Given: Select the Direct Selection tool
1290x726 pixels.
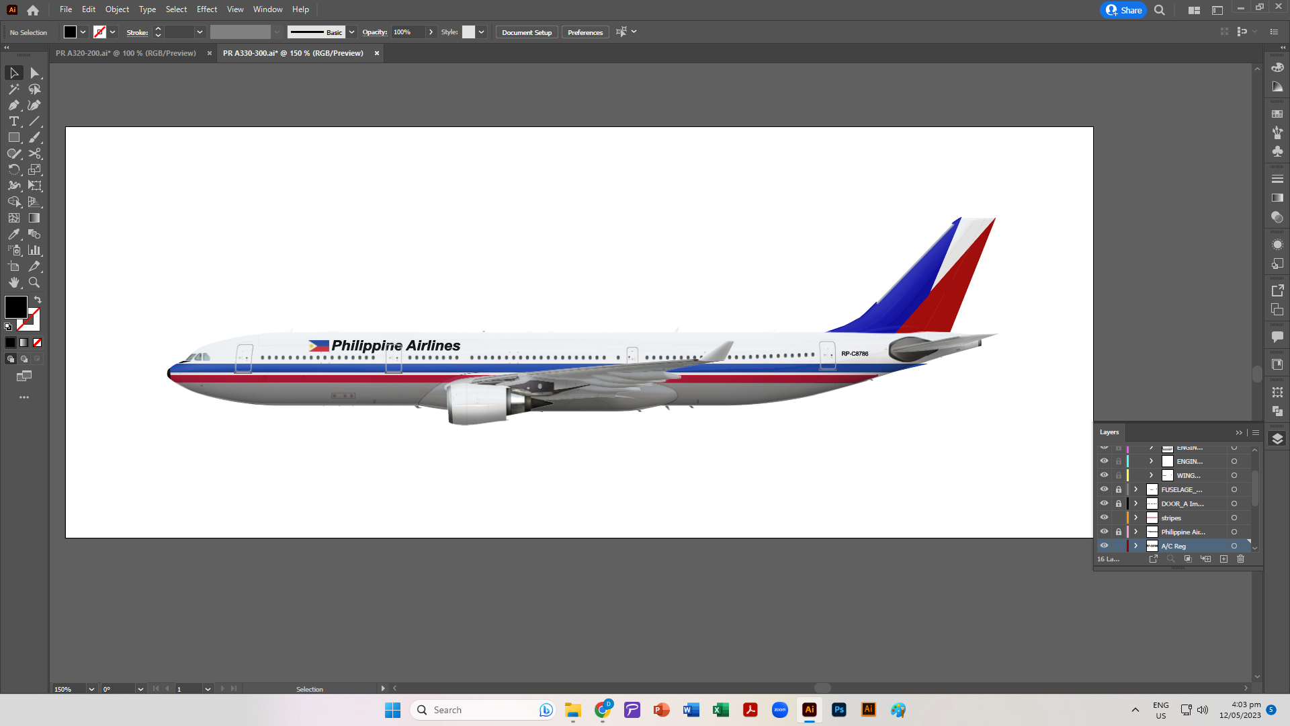Looking at the screenshot, I should 34,73.
